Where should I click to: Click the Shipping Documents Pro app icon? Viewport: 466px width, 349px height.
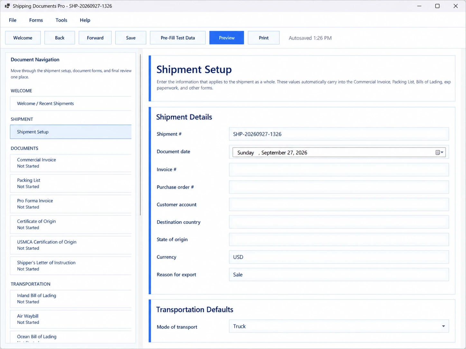coord(7,6)
